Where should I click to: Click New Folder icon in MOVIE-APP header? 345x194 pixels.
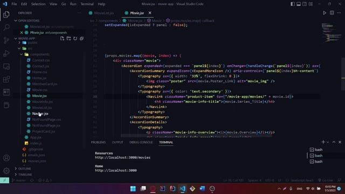68,38
